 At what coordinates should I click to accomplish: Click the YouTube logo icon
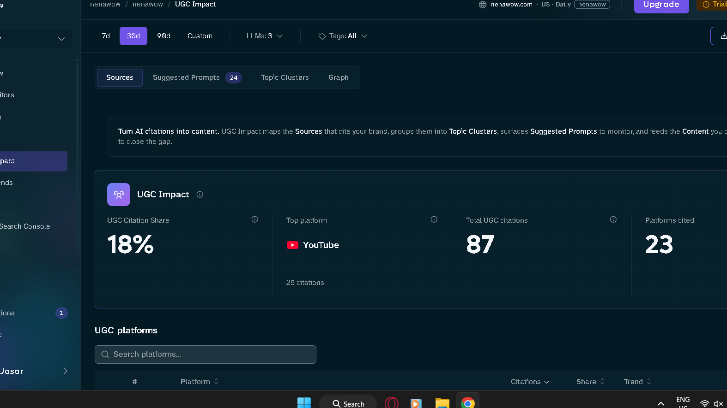(292, 245)
